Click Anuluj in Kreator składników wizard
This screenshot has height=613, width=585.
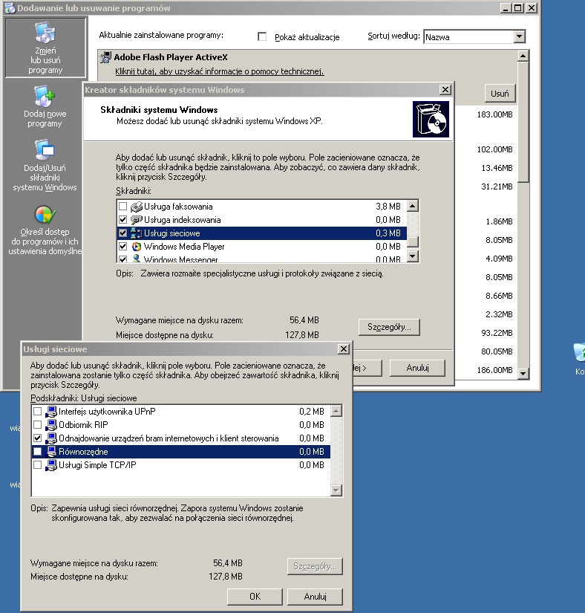(417, 368)
